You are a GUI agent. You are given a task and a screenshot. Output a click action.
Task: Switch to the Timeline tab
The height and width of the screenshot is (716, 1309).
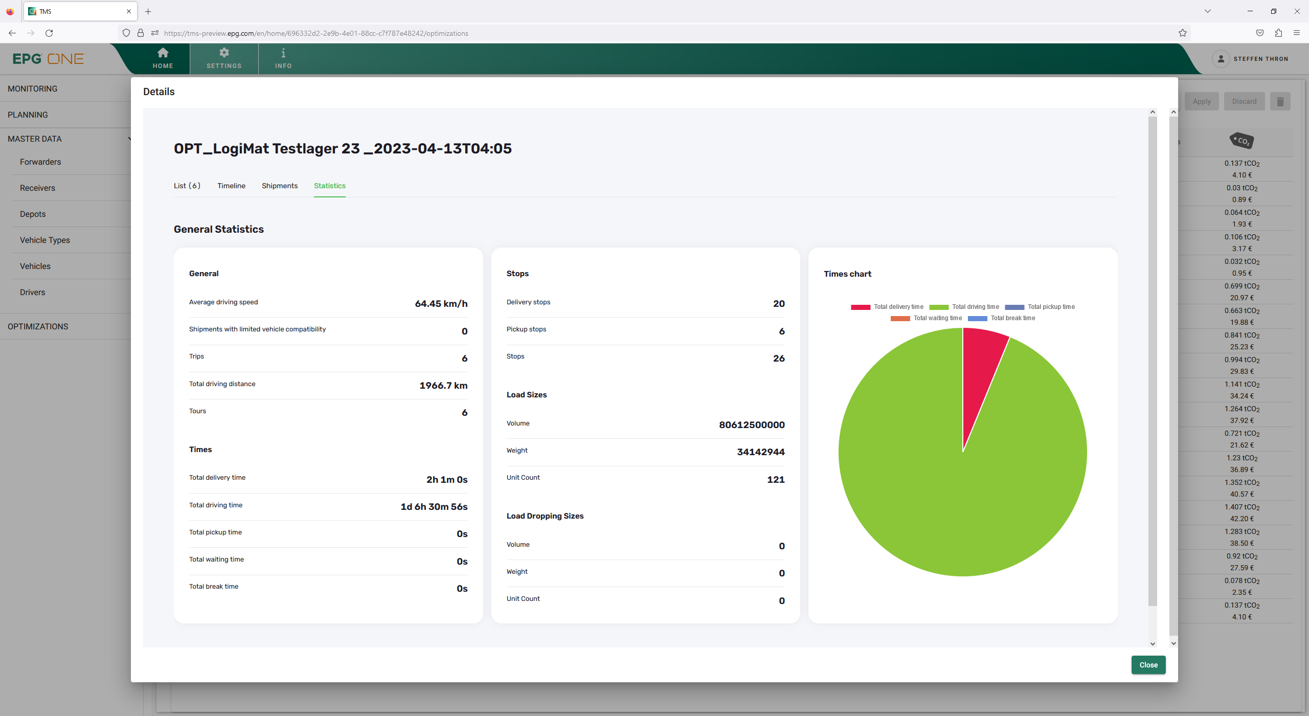(231, 186)
